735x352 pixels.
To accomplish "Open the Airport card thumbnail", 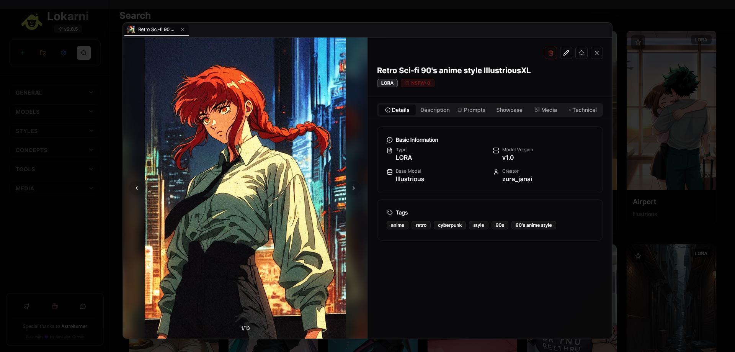I will (x=671, y=111).
